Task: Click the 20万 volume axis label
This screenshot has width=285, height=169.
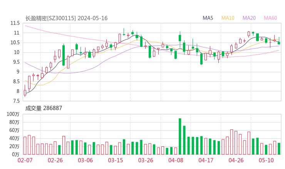Action: point(14,146)
